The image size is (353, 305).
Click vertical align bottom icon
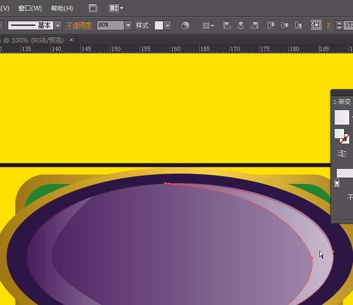tap(298, 25)
